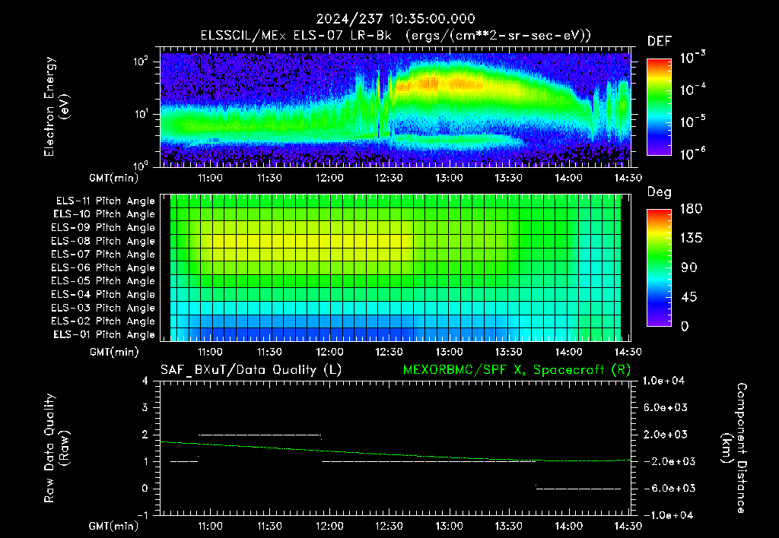Click the Component Distance (km) axis label

[734, 448]
